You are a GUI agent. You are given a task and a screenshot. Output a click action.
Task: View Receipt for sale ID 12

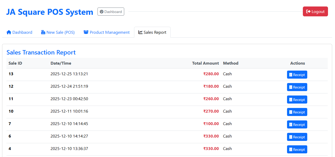297,87
